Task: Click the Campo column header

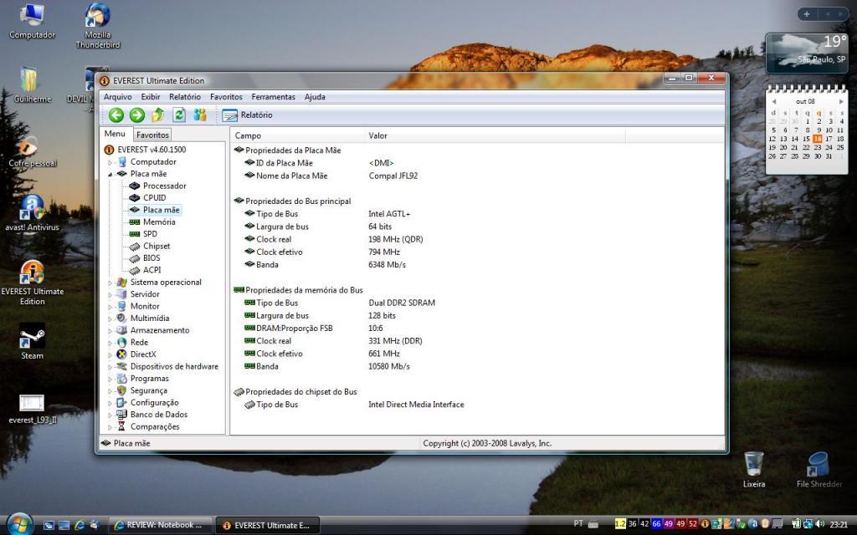Action: pos(297,135)
